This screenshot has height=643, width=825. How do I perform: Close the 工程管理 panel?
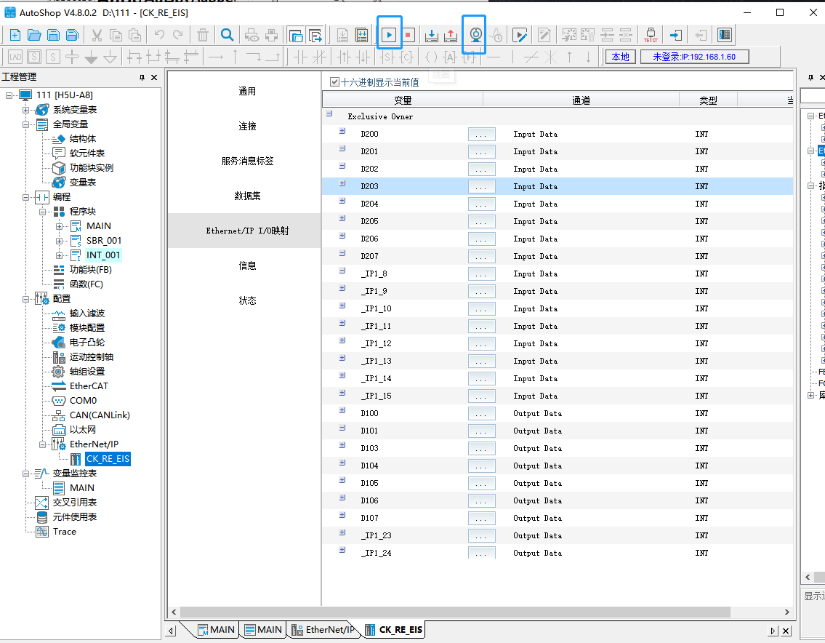click(x=154, y=77)
